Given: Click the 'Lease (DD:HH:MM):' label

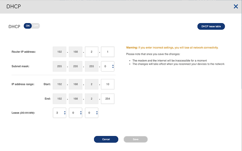Looking at the screenshot, I should click(x=23, y=113).
